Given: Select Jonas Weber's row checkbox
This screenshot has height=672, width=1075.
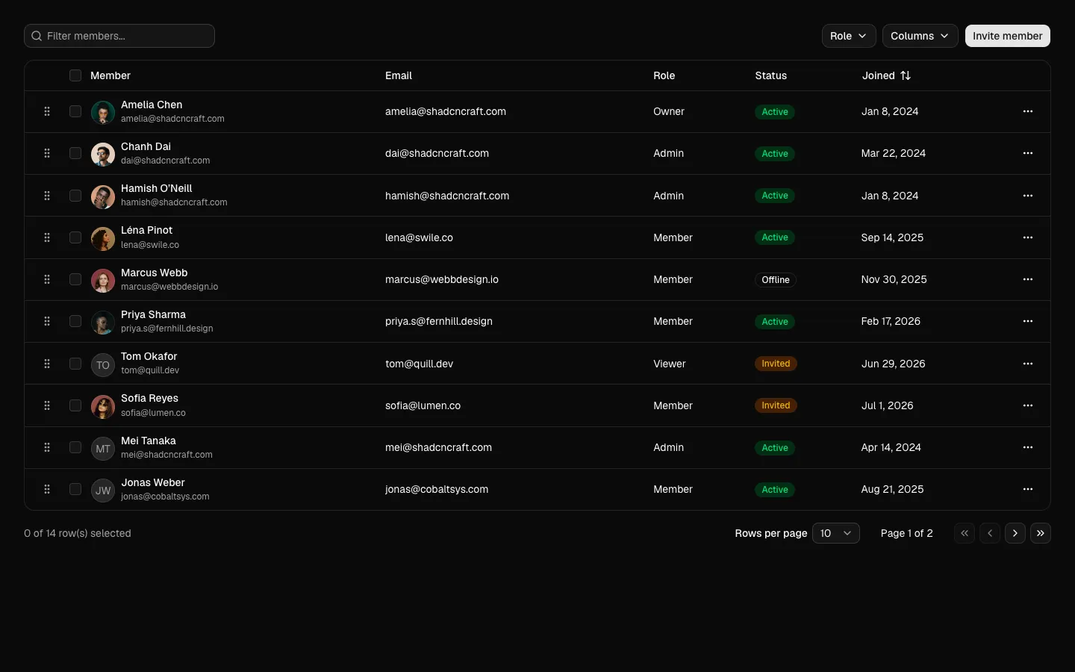Looking at the screenshot, I should [75, 489].
